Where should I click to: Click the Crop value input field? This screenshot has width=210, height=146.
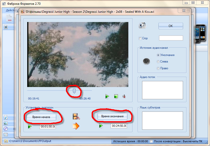[171, 38]
